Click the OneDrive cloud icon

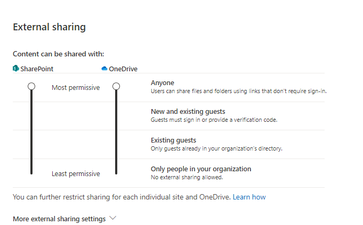[x=104, y=69]
